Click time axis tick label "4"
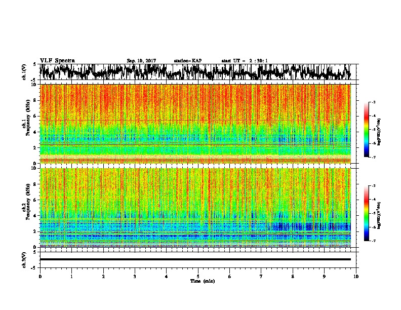Image resolution: width=401 pixels, height=310 pixels. click(x=167, y=276)
